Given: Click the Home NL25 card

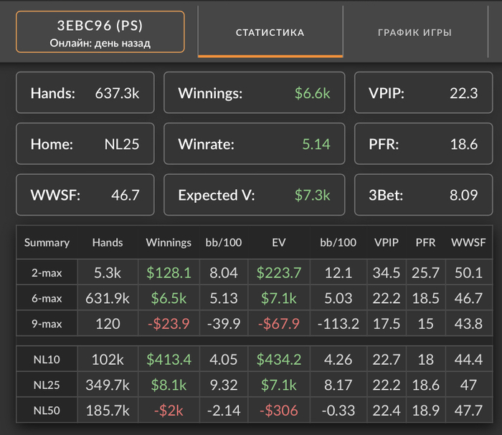Looking at the screenshot, I should (x=85, y=143).
